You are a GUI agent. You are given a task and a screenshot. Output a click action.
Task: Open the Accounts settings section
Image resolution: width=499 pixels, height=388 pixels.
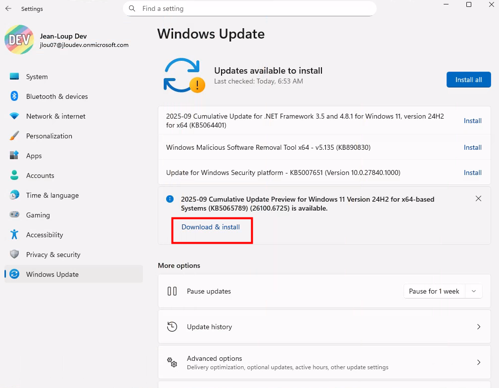pos(40,175)
